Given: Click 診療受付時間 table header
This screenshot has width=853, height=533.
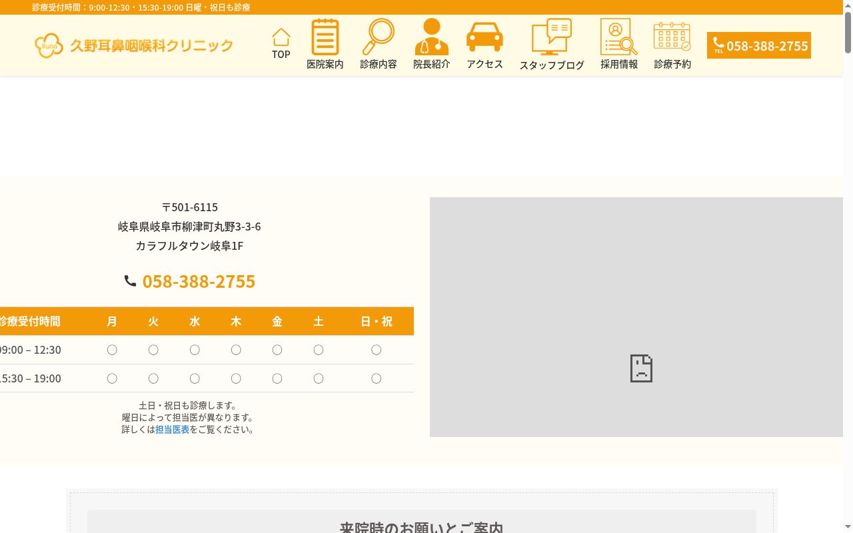Looking at the screenshot, I should point(30,321).
